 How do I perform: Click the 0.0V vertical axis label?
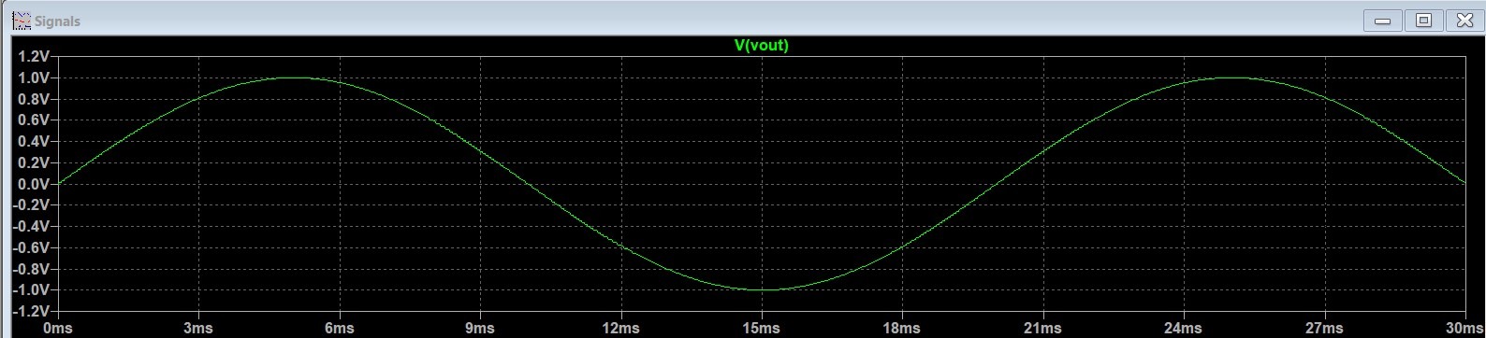(33, 184)
